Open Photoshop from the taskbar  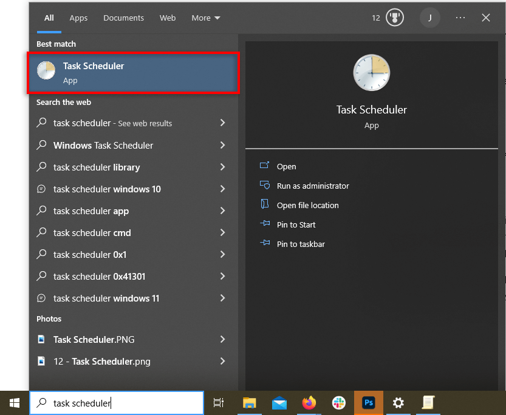tap(369, 403)
